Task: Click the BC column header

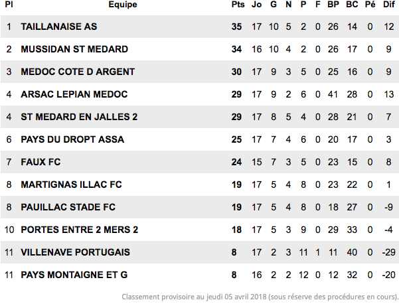Action: tap(352, 5)
